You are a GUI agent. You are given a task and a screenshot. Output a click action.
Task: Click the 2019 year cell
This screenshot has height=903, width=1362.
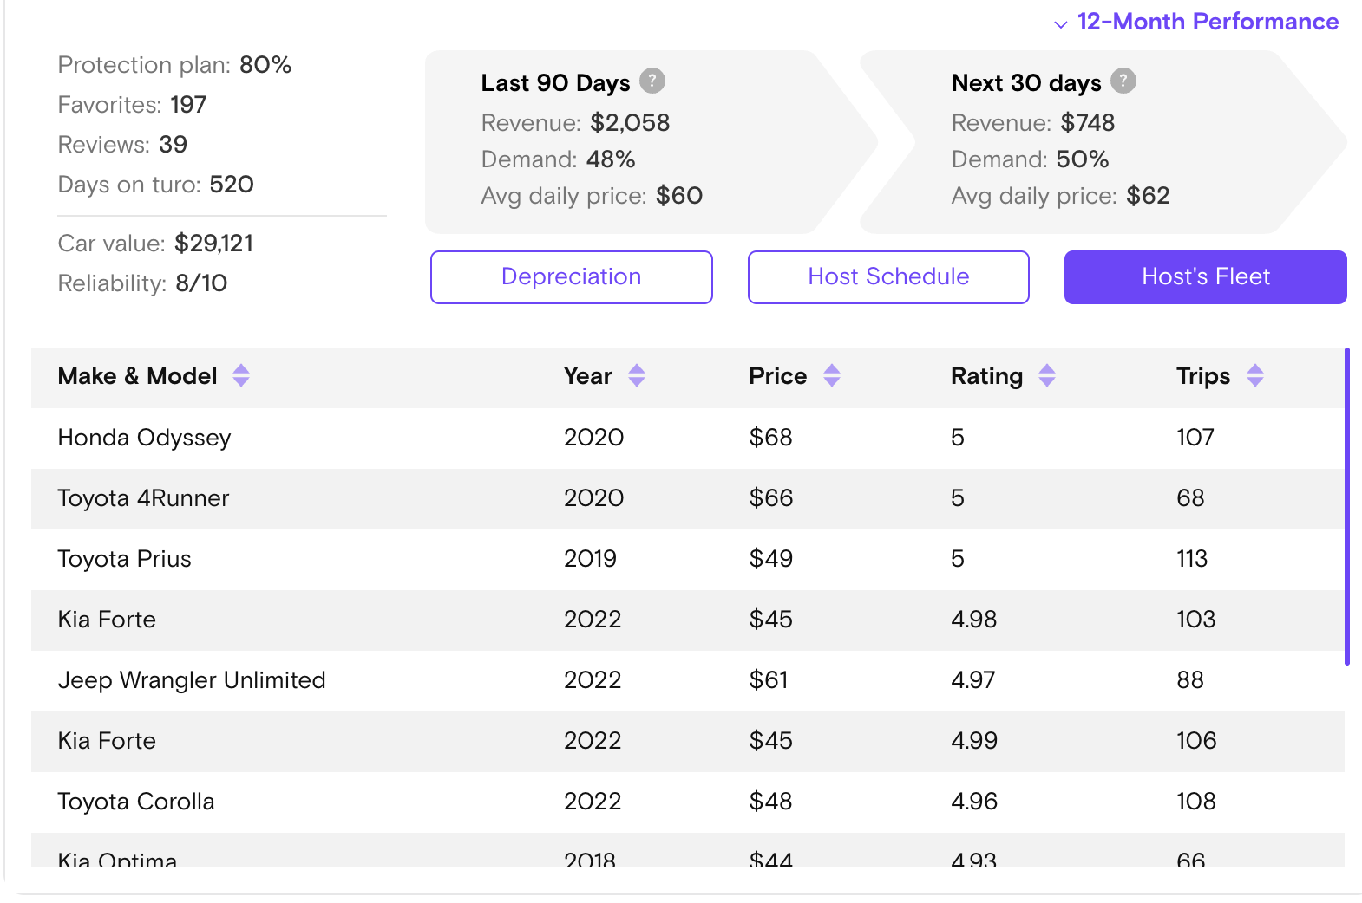coord(590,559)
